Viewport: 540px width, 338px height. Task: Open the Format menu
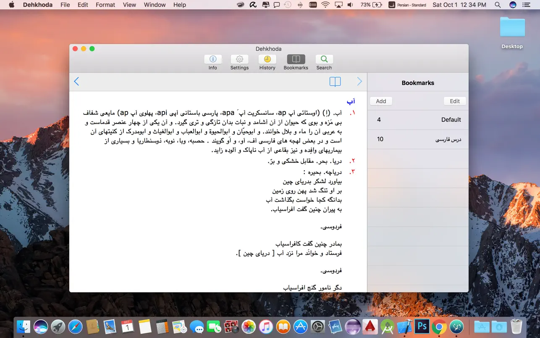click(105, 5)
